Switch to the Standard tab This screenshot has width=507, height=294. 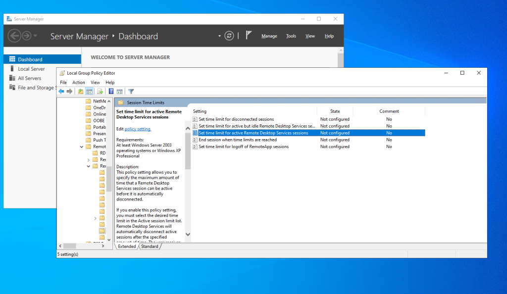150,246
